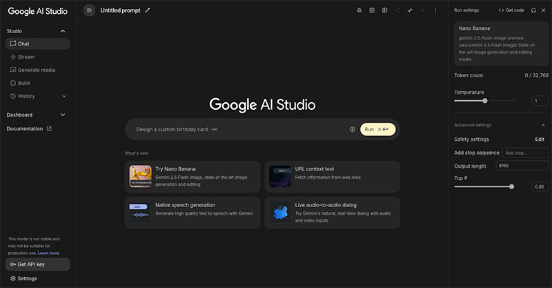Collapse the left navigation with the toggle icon
Image resolution: width=552 pixels, height=288 pixels.
coord(89,10)
